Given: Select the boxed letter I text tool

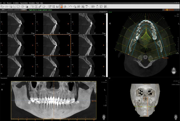Looking at the screenshot, I should [x=36, y=7].
